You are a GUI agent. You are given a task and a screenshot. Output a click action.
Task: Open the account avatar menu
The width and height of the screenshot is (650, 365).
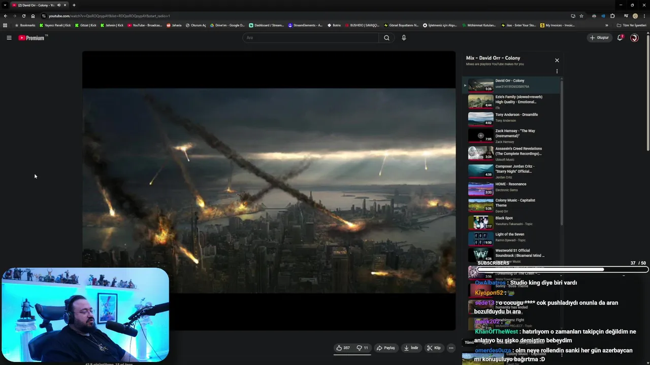click(x=634, y=38)
